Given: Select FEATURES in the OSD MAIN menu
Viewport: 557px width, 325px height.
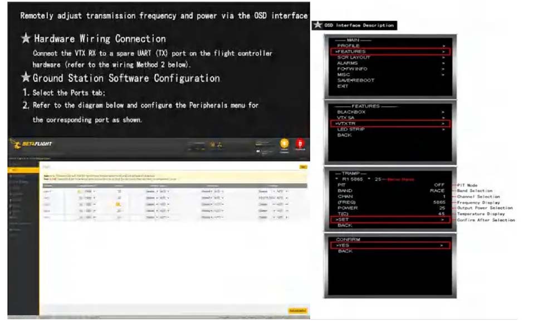Looking at the screenshot, I should point(389,52).
